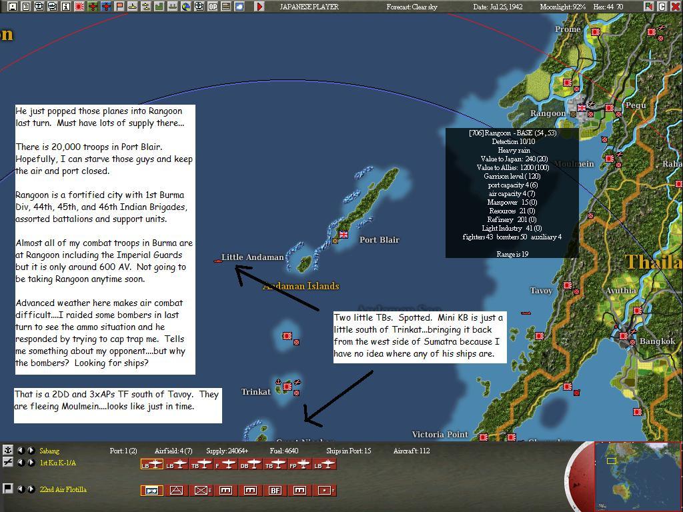Select the highlighted first LB air unit
Screen dimensions: 683x512
tap(151, 465)
